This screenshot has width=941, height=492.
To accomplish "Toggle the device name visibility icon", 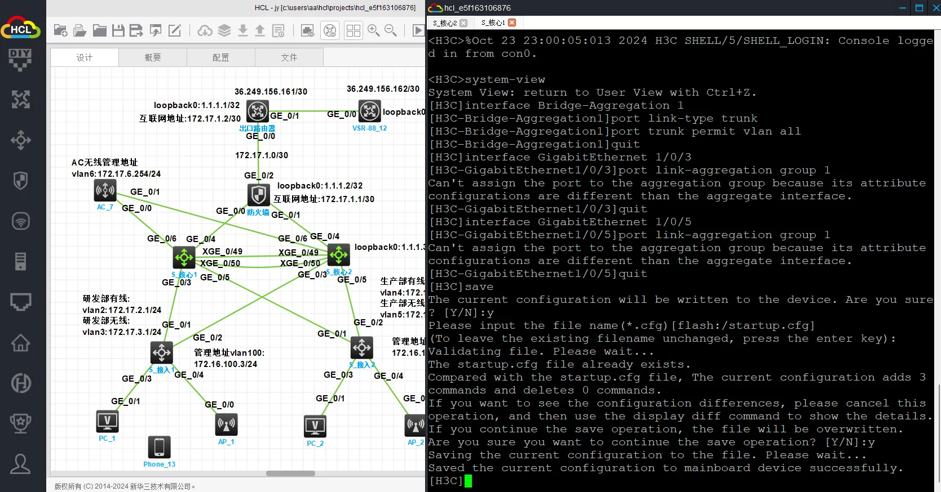I will (330, 30).
